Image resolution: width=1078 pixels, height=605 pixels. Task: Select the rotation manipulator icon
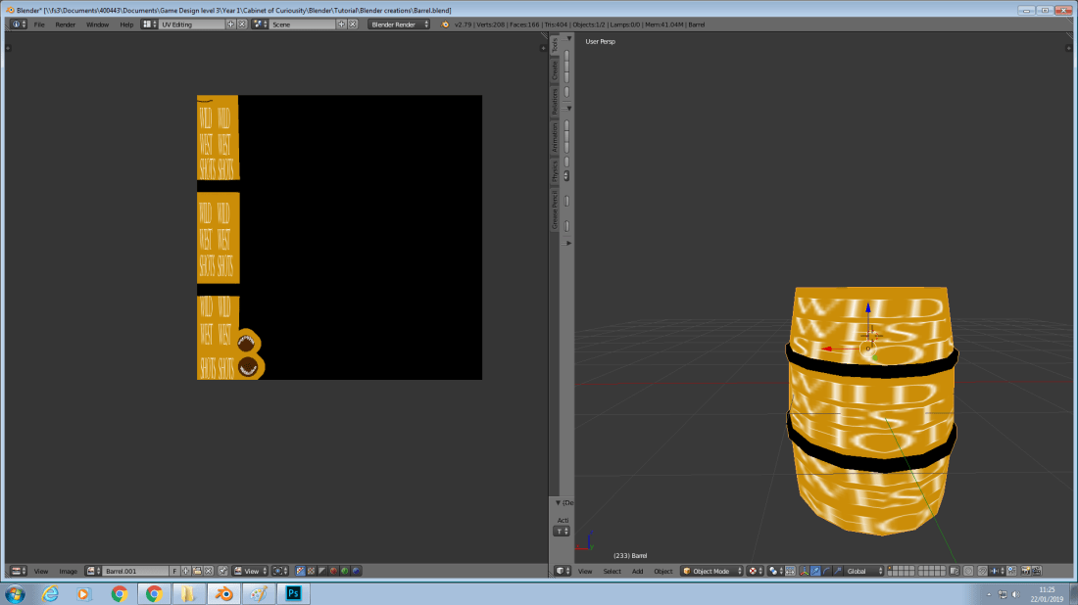(824, 571)
